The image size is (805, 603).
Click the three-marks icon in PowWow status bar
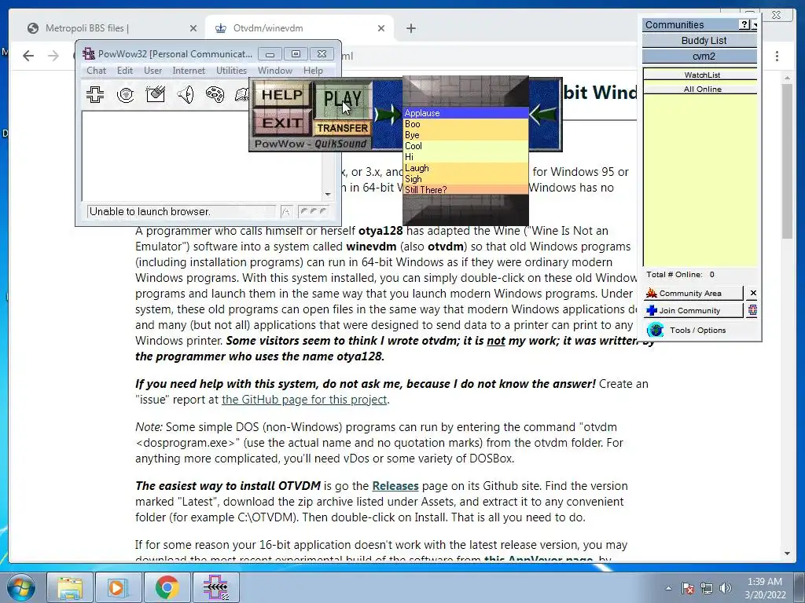pos(313,211)
